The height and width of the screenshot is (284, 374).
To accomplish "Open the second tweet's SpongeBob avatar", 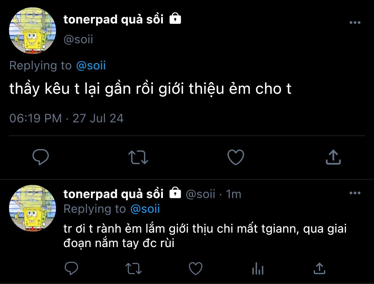I will 33,208.
